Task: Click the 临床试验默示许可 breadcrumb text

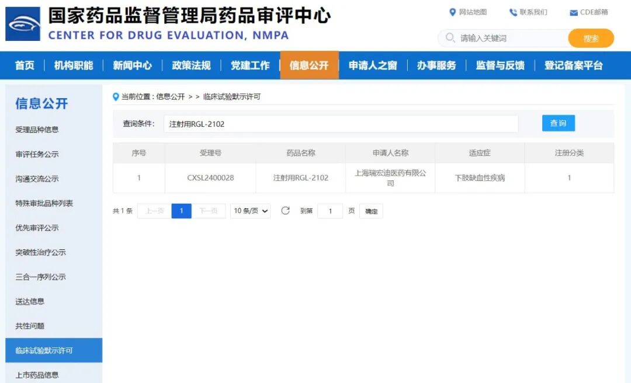Action: (232, 96)
